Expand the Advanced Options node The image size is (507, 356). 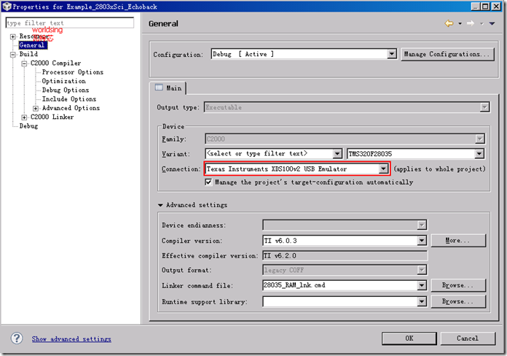[x=36, y=108]
